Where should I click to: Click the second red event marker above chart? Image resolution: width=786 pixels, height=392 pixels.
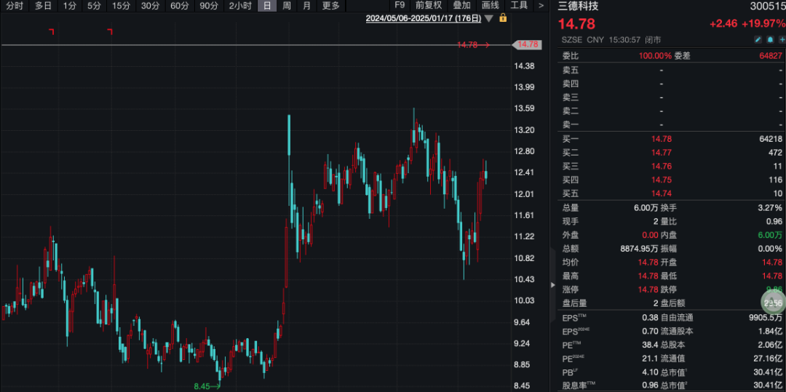tap(110, 32)
